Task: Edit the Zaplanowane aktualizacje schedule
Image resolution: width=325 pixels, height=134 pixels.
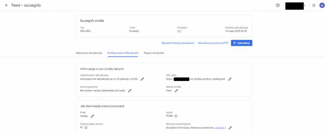Action: (x=142, y=79)
